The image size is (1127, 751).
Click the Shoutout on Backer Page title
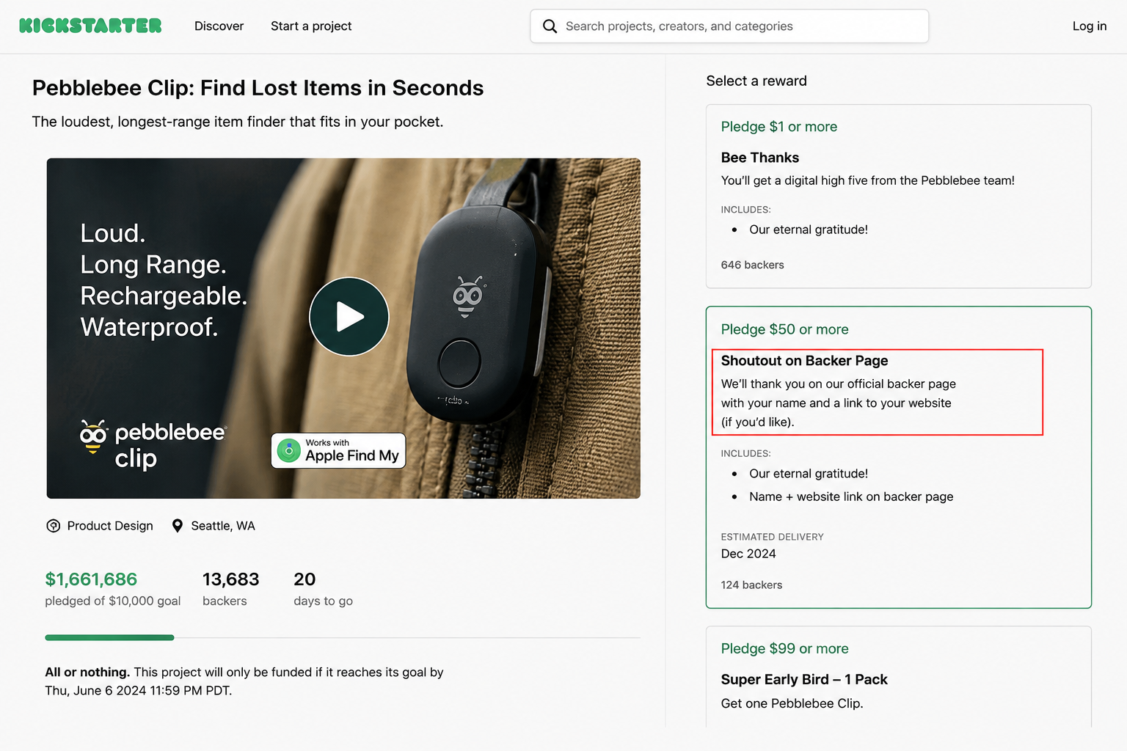tap(804, 361)
